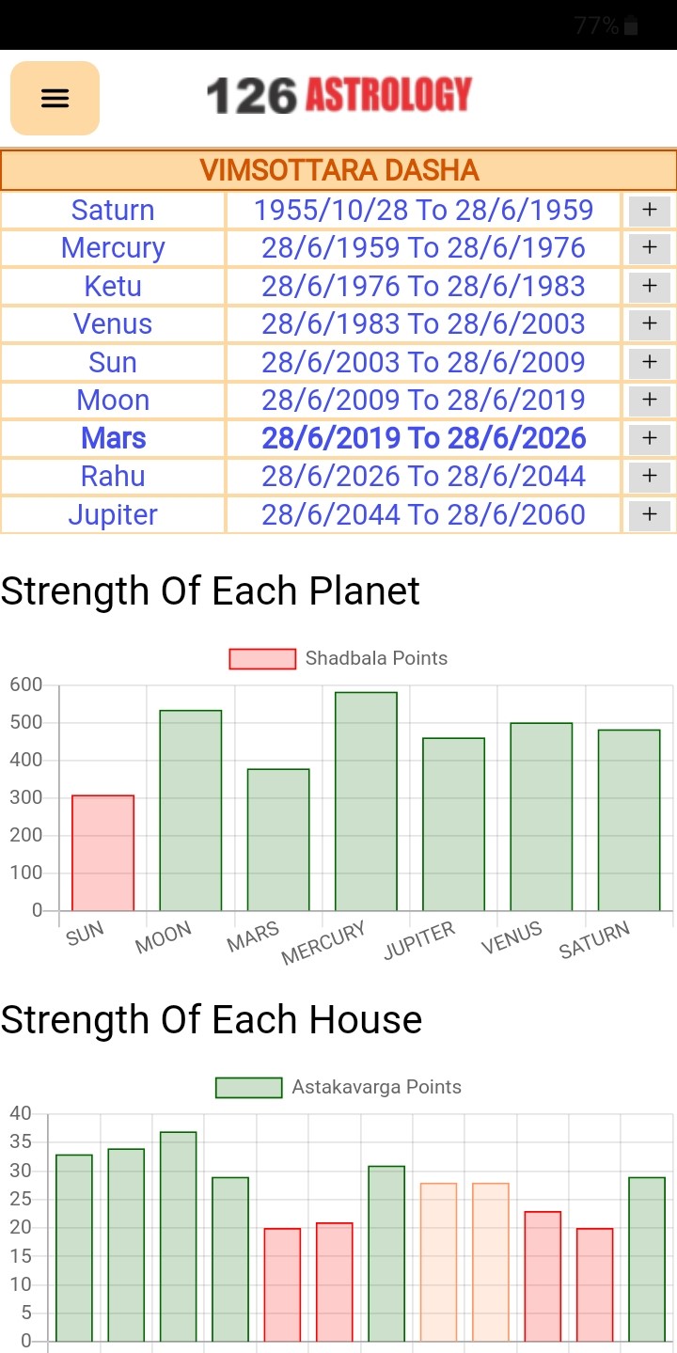677x1353 pixels.
Task: Expand the current Mars dasha
Action: tap(649, 439)
